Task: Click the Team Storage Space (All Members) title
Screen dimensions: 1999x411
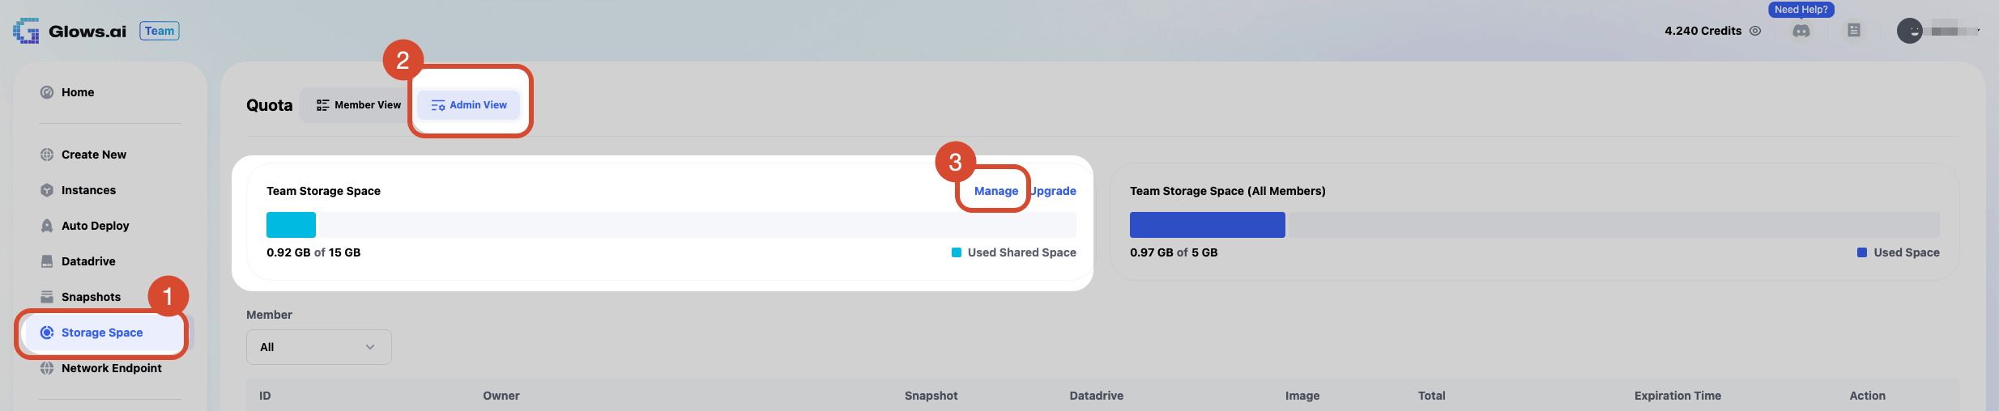Action: point(1227,191)
